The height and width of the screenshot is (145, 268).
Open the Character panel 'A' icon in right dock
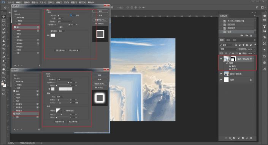click(265, 69)
